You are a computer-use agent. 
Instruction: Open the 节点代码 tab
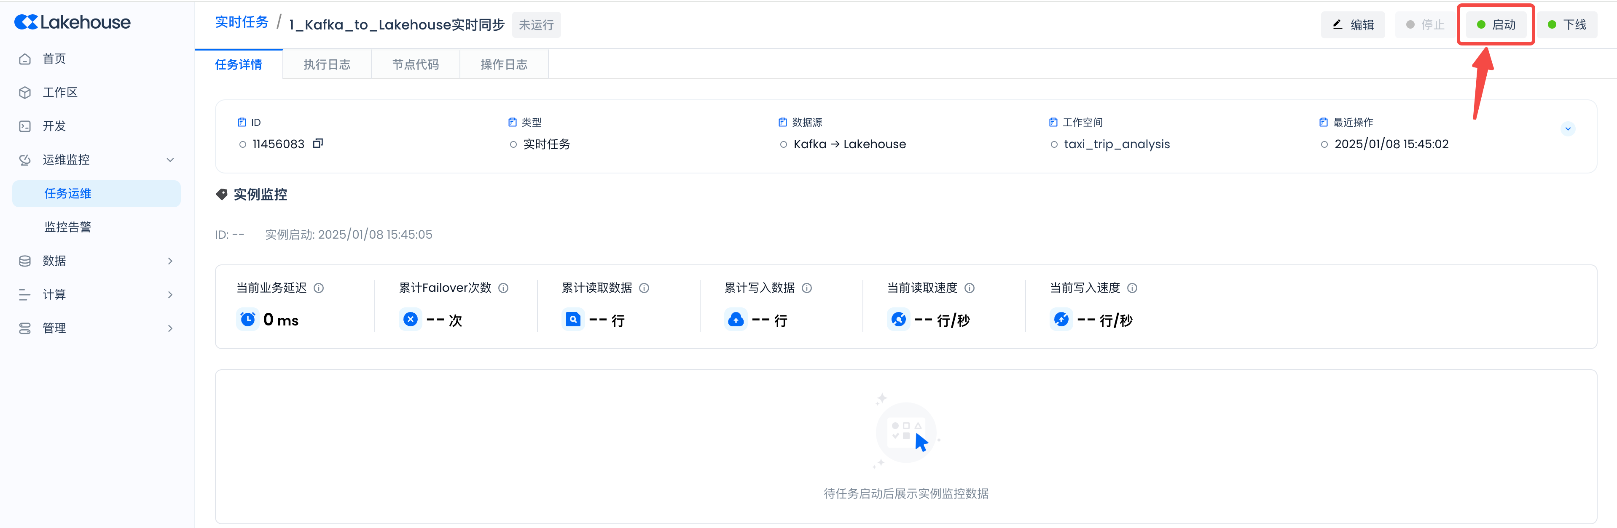click(x=415, y=64)
